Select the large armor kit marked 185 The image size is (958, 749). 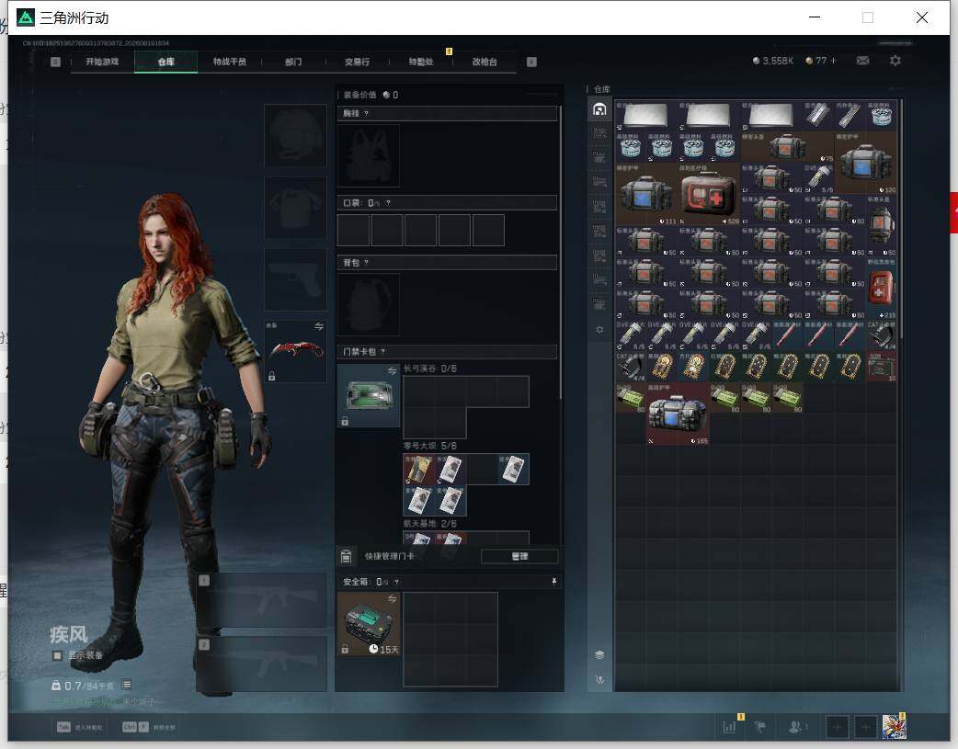678,414
